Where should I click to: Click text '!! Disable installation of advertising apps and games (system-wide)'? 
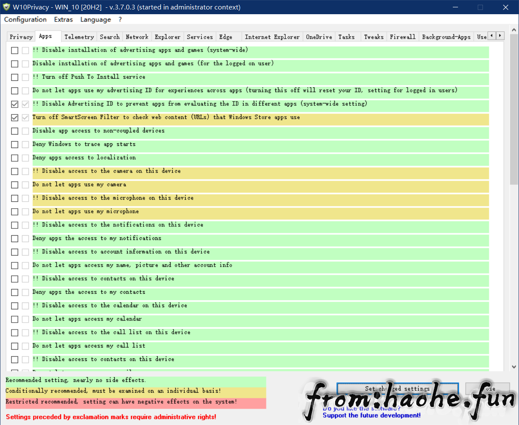(x=140, y=50)
